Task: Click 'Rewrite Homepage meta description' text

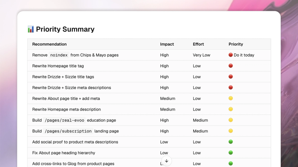Action: (x=67, y=109)
